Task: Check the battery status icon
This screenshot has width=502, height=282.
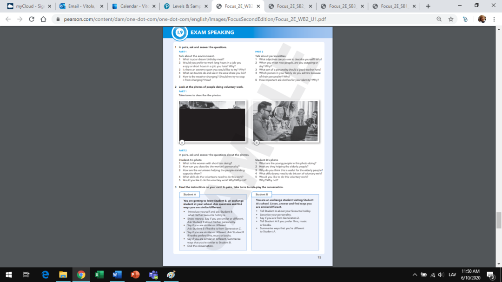Action: pyautogui.click(x=423, y=275)
